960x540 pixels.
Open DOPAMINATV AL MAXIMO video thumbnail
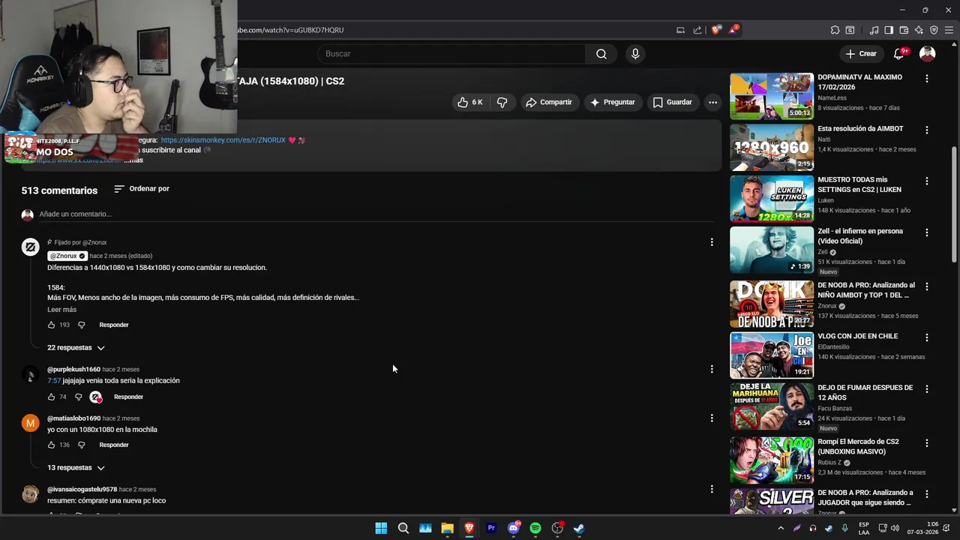[772, 96]
